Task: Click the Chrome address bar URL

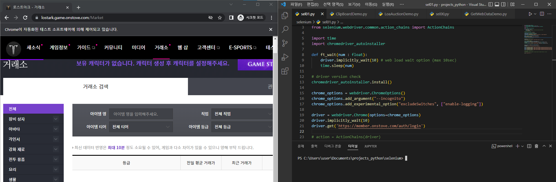Action: tap(72, 18)
